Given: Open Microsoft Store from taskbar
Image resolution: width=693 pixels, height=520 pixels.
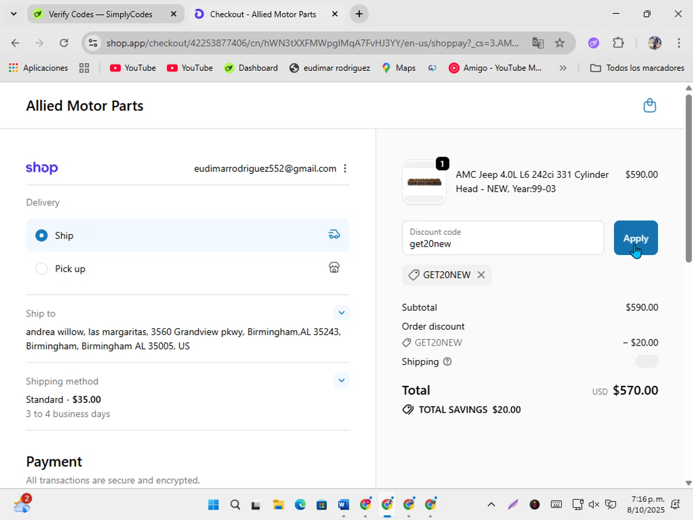Looking at the screenshot, I should [x=322, y=504].
